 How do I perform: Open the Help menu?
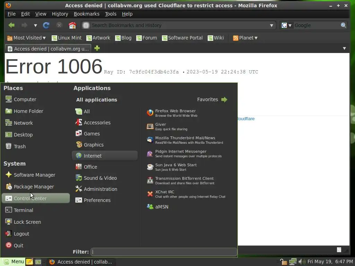click(x=127, y=14)
